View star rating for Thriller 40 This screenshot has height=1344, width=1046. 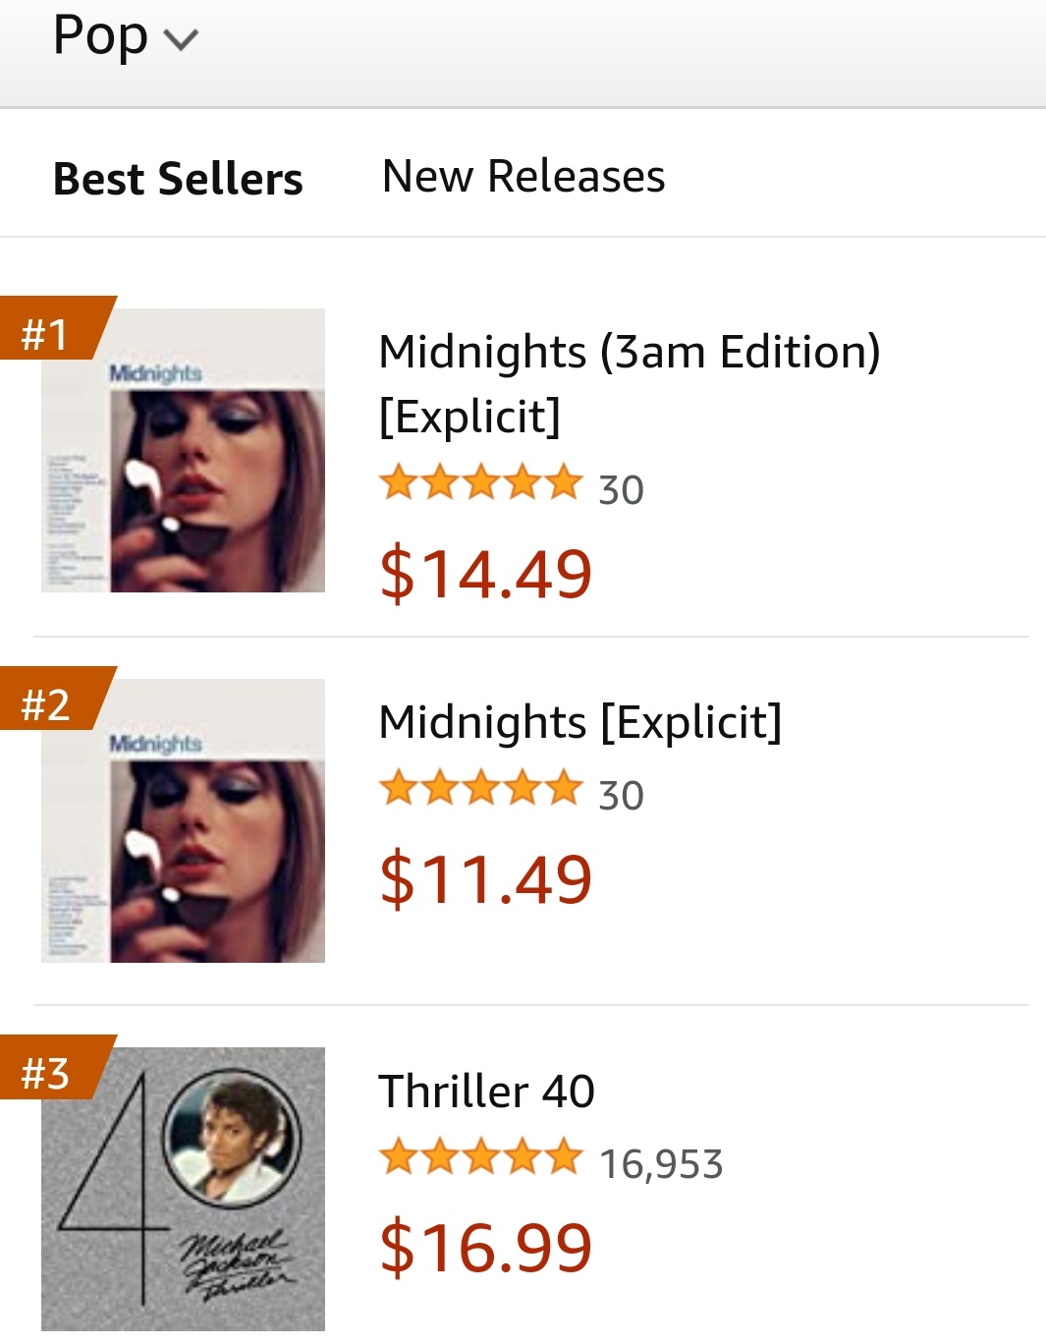coord(481,1157)
